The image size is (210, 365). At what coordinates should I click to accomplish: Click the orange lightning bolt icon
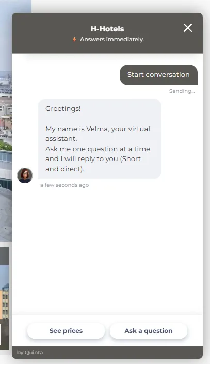74,39
